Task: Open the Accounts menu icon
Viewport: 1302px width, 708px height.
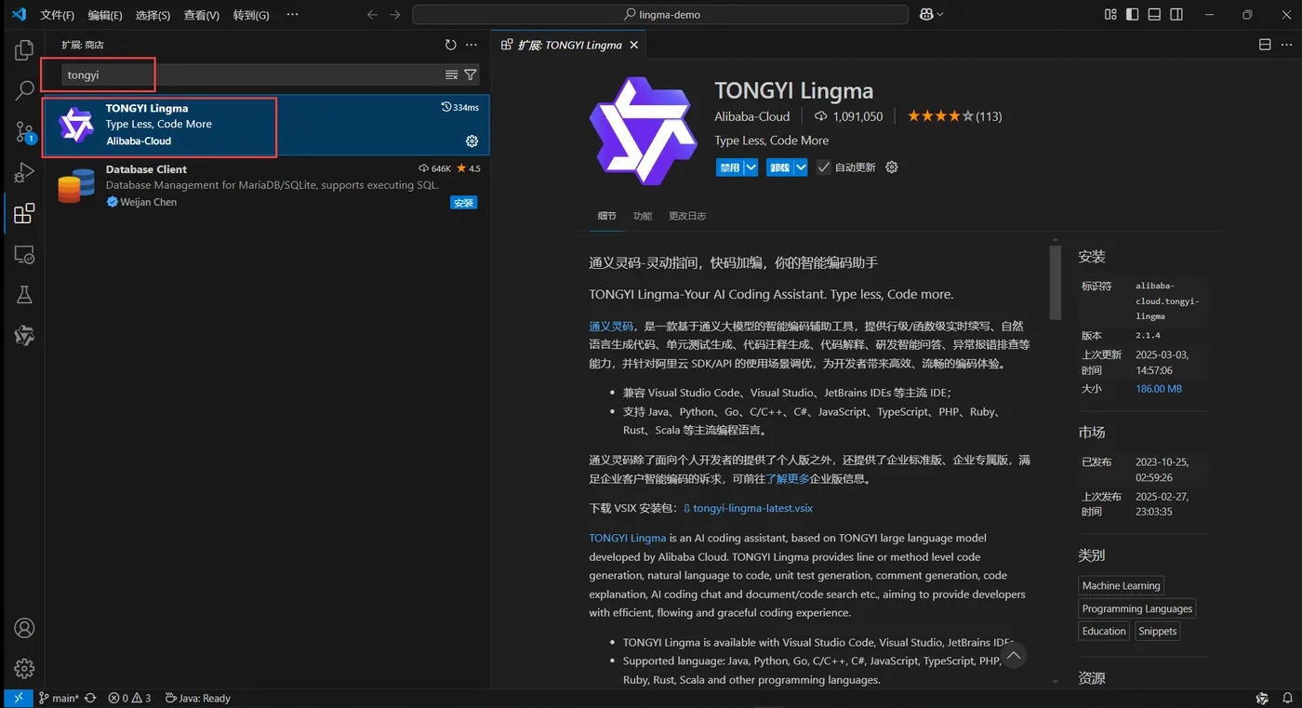Action: pos(24,628)
